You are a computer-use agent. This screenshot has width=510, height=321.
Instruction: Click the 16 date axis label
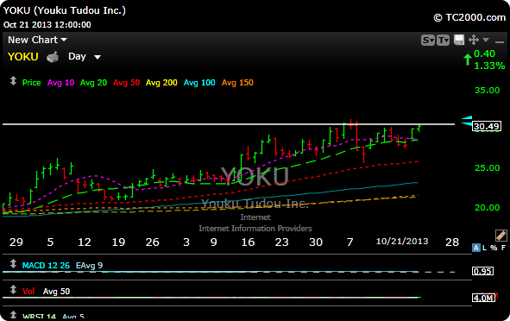248,242
